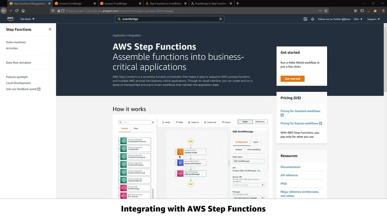Click the tracking protection shield icon
The image size is (387, 218).
click(53, 11)
